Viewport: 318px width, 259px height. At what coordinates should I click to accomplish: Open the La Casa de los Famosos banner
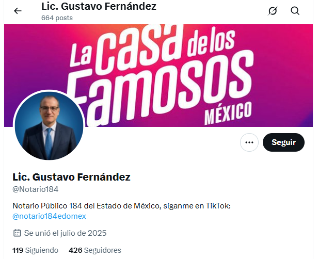(x=158, y=76)
